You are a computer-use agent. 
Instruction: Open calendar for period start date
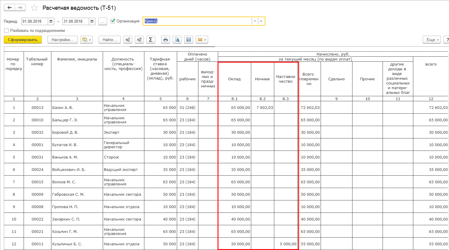[51, 22]
